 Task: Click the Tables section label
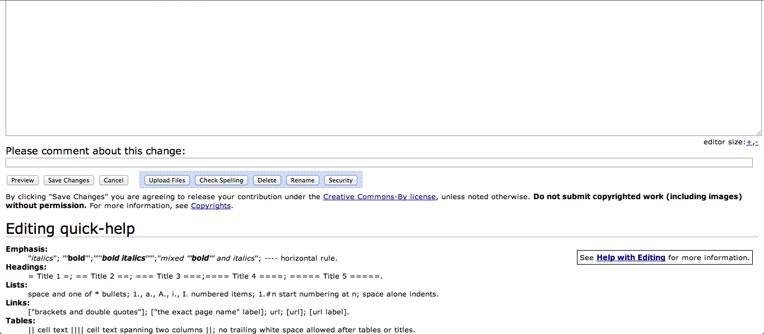20,321
